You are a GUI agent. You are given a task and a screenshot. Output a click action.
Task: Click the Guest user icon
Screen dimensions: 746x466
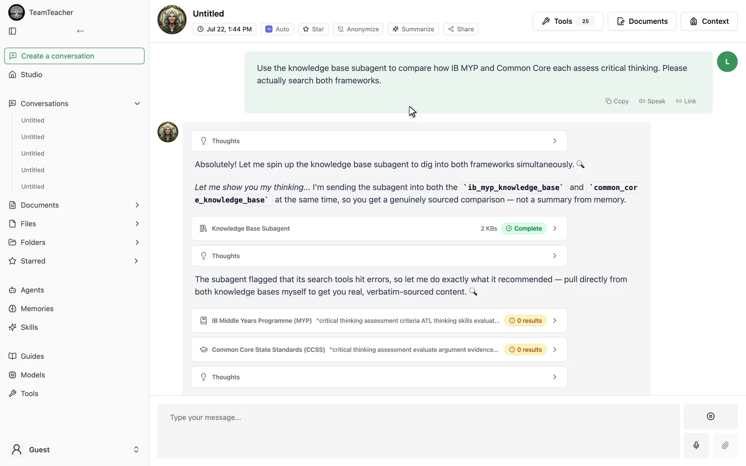tap(17, 449)
